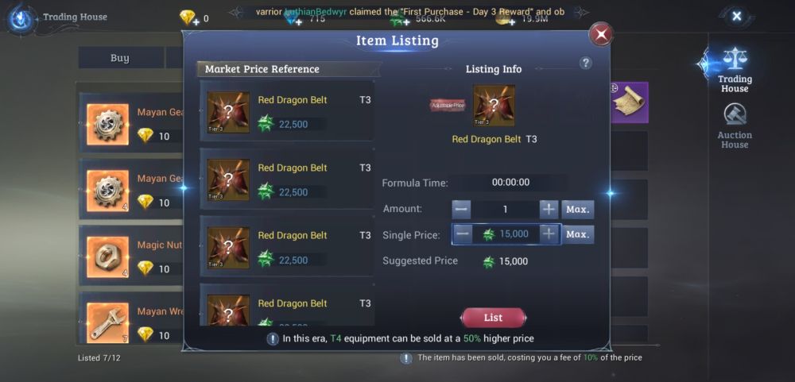Select the Magic Nut item icon

click(107, 257)
